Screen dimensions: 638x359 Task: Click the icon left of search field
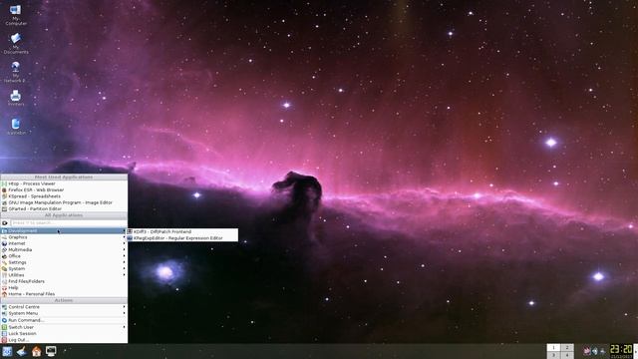coord(5,223)
